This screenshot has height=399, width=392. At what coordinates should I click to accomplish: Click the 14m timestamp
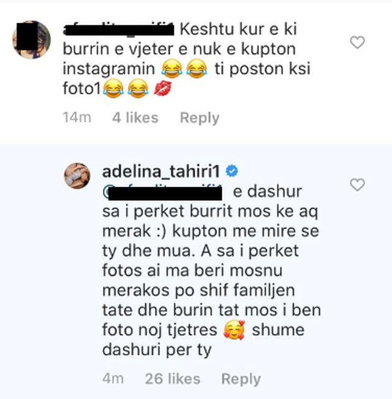coord(77,118)
